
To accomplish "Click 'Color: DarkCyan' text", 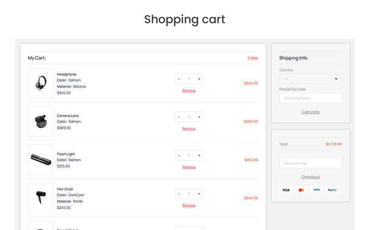I will pos(71,195).
